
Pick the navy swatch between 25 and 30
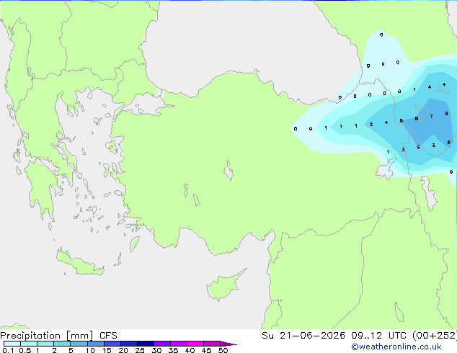pyautogui.click(x=146, y=344)
